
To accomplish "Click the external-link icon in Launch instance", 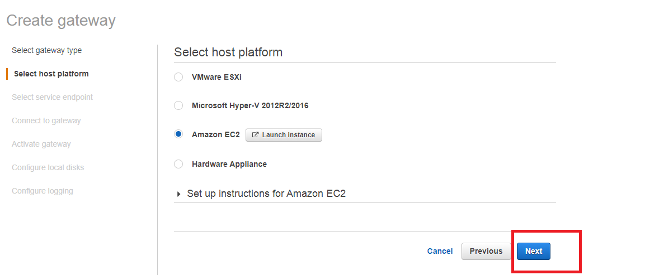I will [x=256, y=135].
